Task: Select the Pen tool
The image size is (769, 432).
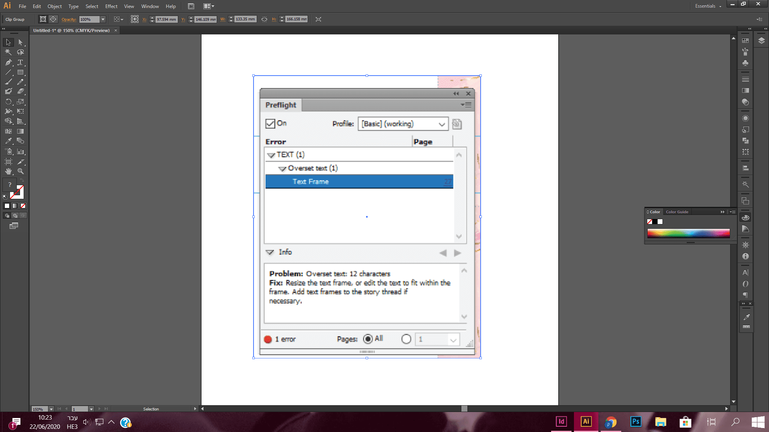Action: (x=8, y=62)
